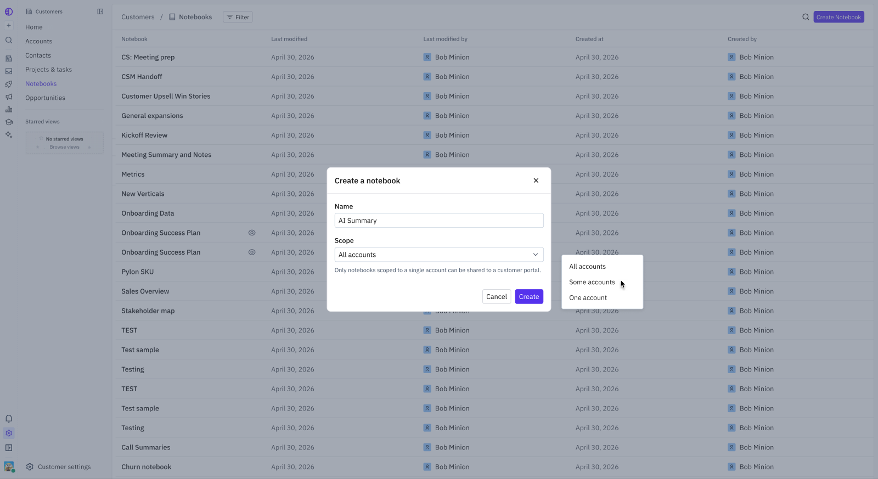Open the Call Summaries notebook
Viewport: 878px width, 479px height.
click(146, 447)
